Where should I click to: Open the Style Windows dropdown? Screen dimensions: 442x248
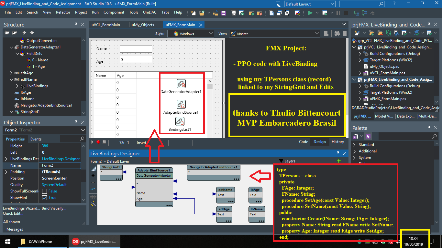point(211,34)
